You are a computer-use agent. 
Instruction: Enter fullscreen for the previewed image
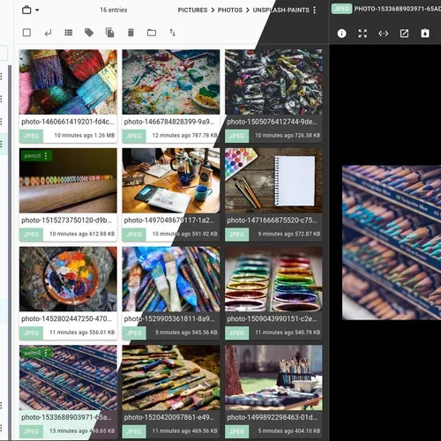pos(363,34)
